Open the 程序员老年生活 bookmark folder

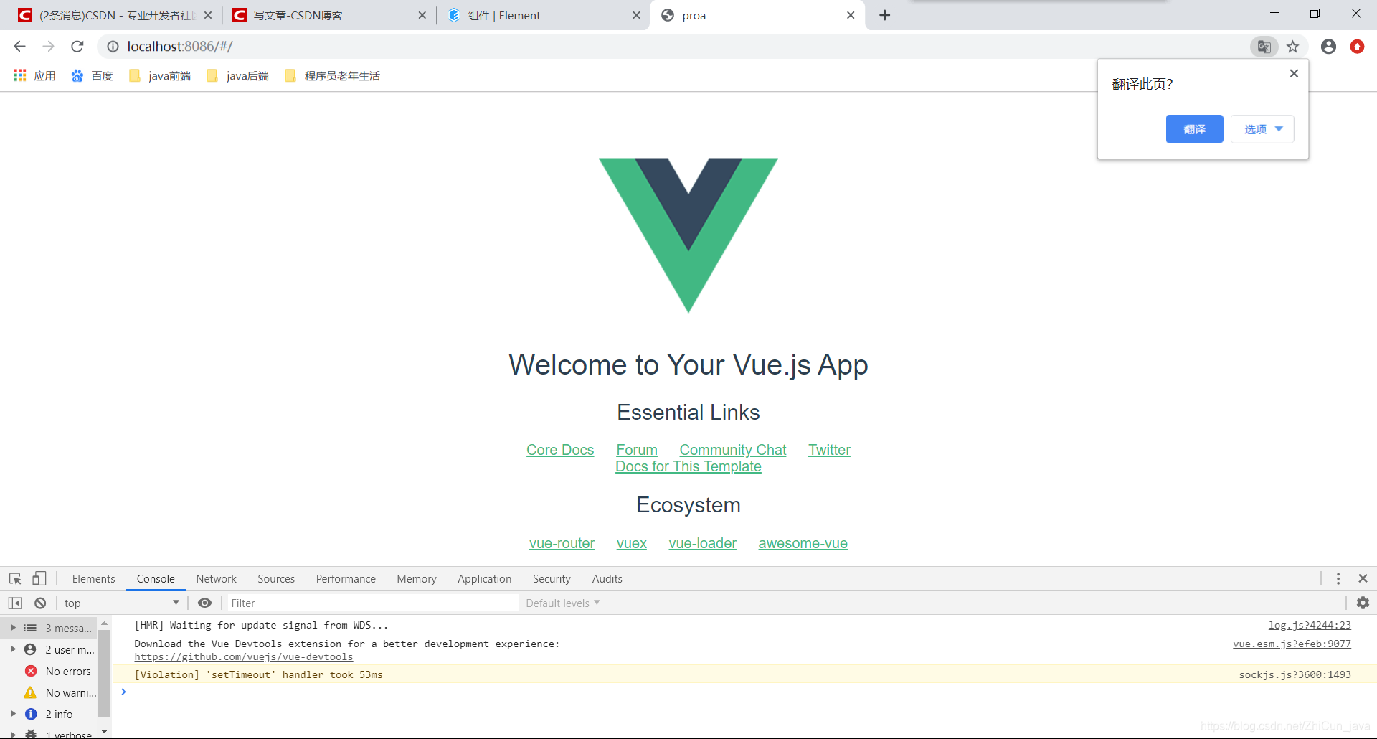click(x=332, y=75)
